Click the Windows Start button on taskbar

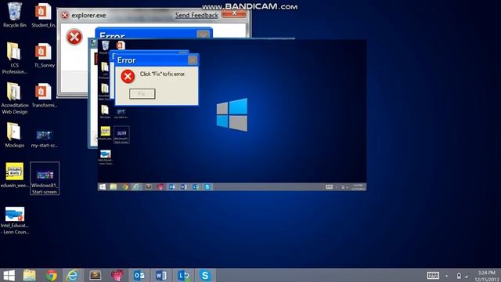pyautogui.click(x=9, y=275)
